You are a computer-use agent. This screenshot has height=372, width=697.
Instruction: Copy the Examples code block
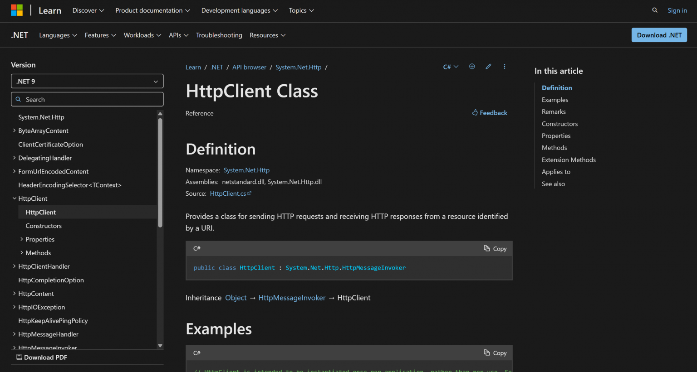495,353
